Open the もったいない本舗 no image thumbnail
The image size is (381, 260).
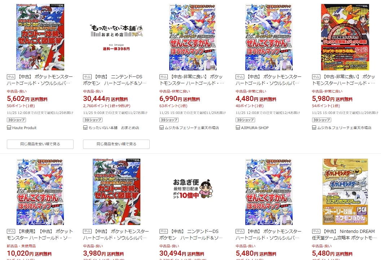[117, 37]
